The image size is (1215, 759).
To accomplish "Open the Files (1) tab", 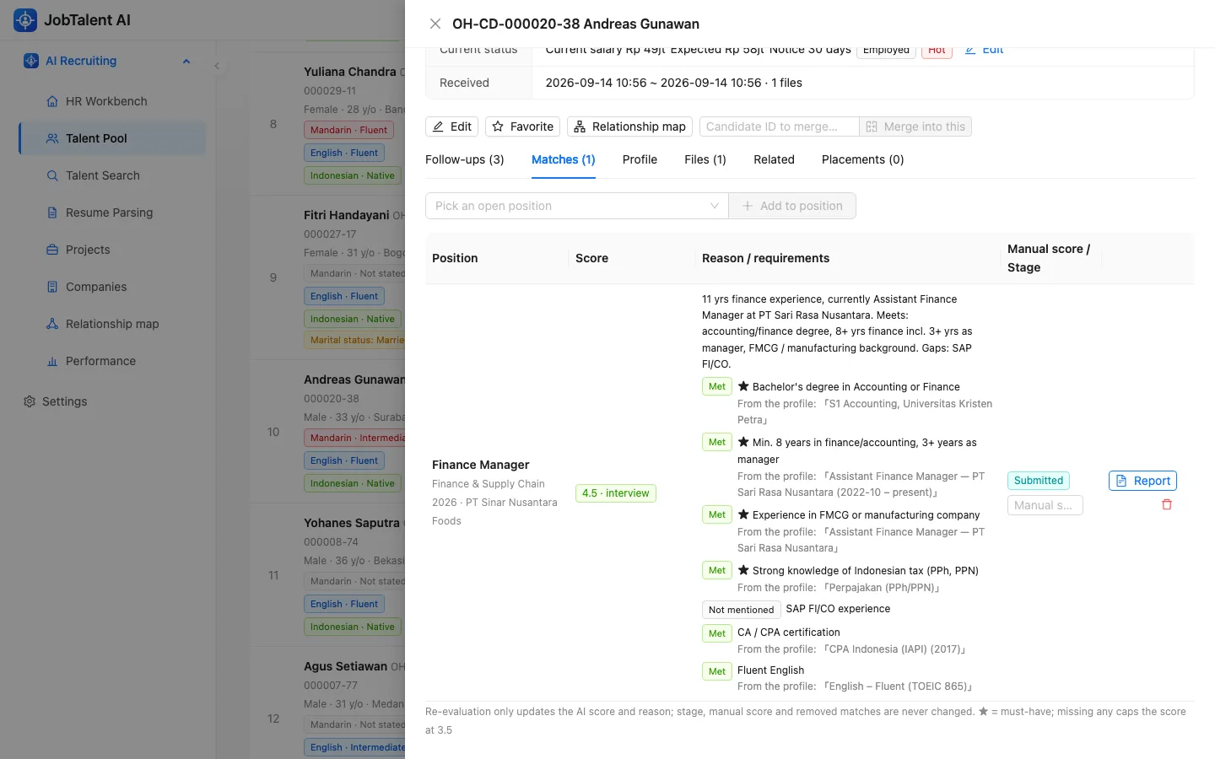I will [705, 159].
